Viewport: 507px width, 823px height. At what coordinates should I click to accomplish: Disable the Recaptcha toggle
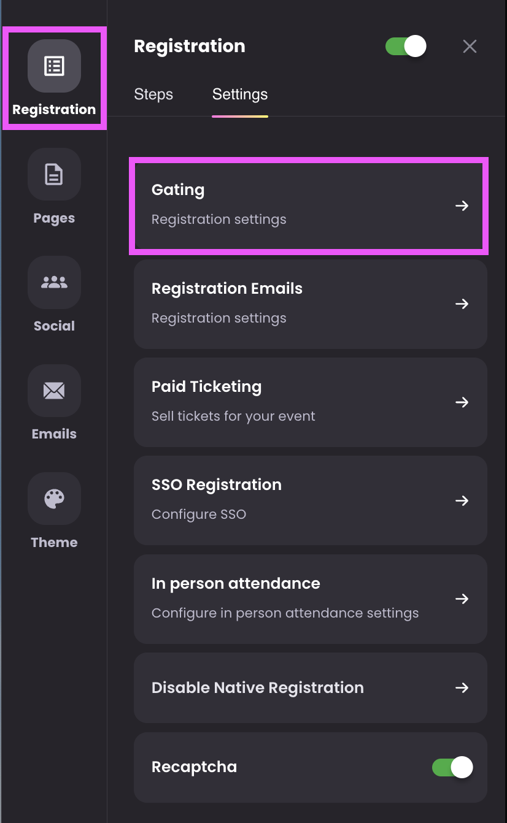[452, 767]
